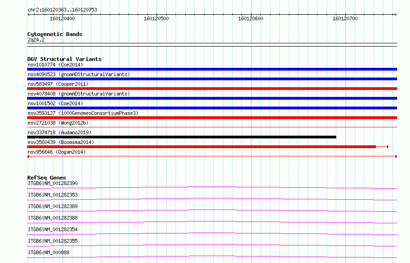
Task: Click the blue bar of nsv1010774
Action: [212, 69]
